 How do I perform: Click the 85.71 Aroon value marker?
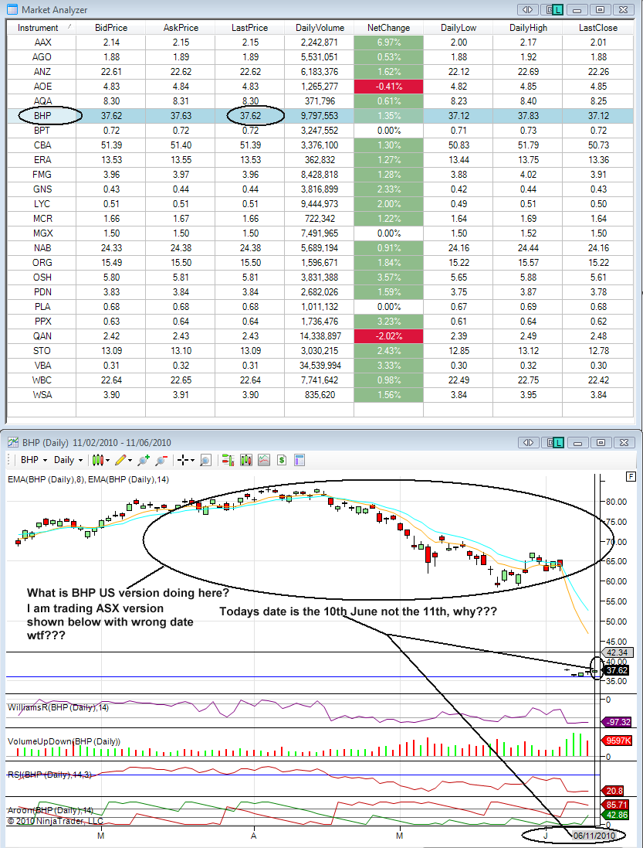(616, 805)
